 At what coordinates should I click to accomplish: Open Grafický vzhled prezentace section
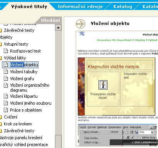[x=24, y=145]
